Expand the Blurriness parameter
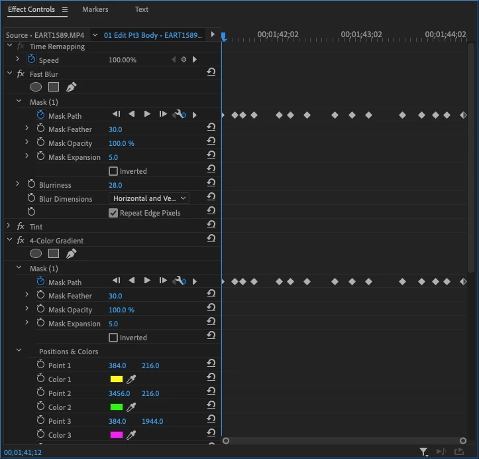Viewport: 479px width, 459px height. pyautogui.click(x=17, y=184)
